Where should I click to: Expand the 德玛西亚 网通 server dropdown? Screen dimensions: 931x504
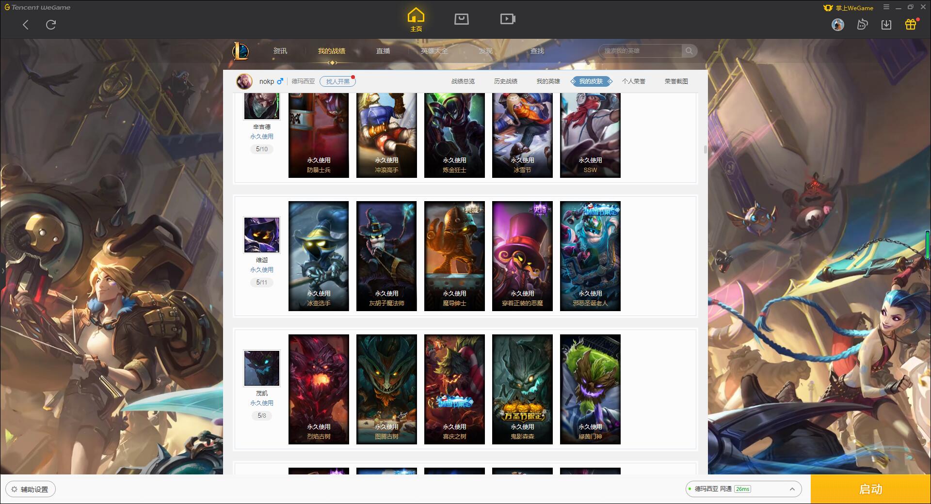point(743,489)
